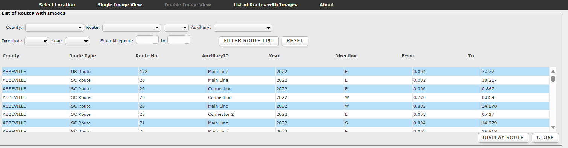
Task: Click the 7.277 To value
Action: coord(488,72)
